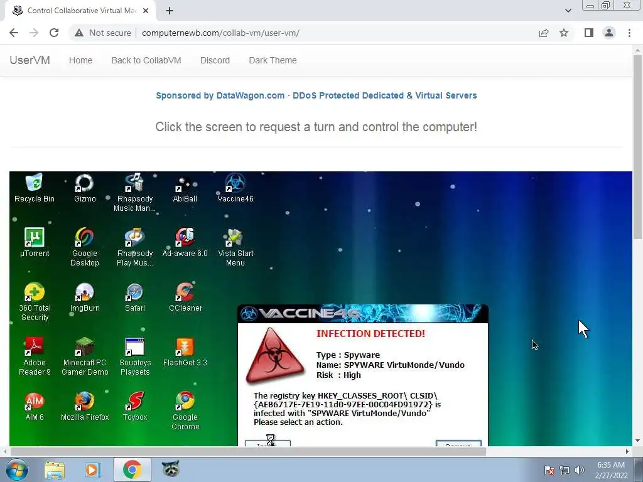Launch the µTorrent desktop icon
The image size is (643, 482).
click(x=35, y=243)
